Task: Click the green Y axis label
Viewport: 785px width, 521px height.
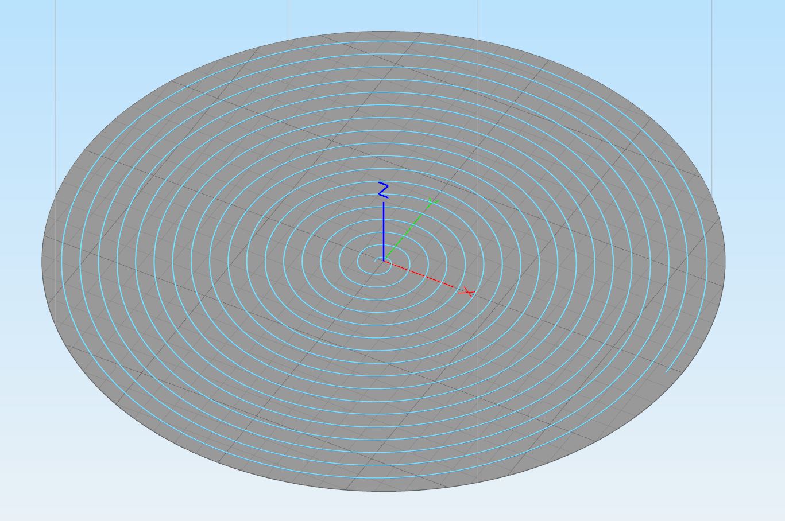Action: tap(433, 201)
